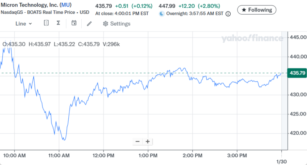The width and height of the screenshot is (307, 165).
Task: Click the comparison brackets icon
Action: click(x=46, y=23)
